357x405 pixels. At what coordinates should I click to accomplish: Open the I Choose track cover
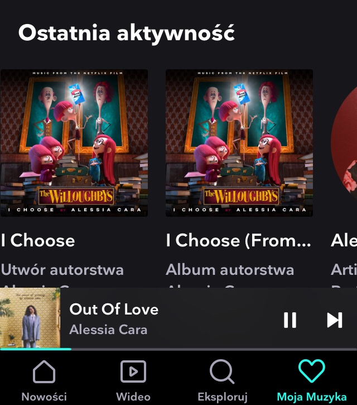coord(74,143)
